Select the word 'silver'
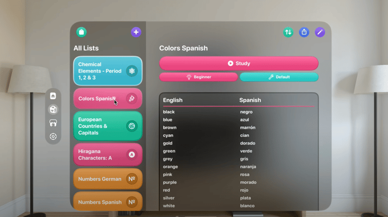Screen dimensions: 388x217 pos(169,198)
